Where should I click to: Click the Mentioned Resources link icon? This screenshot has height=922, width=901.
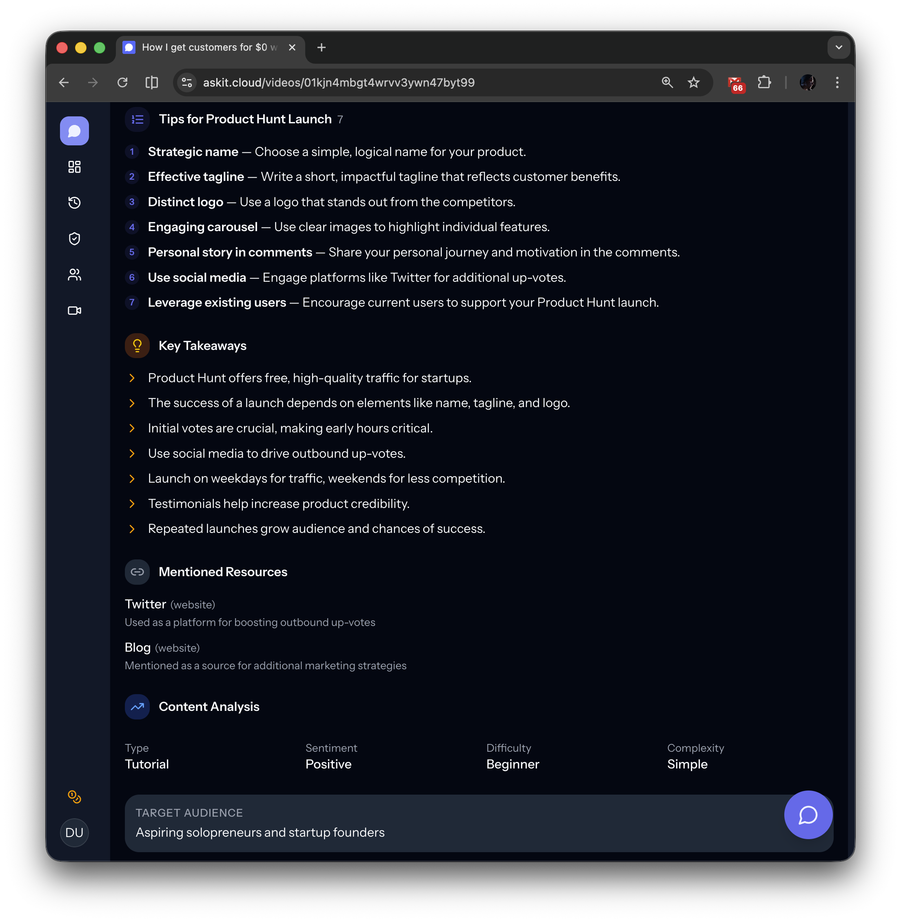click(x=137, y=572)
